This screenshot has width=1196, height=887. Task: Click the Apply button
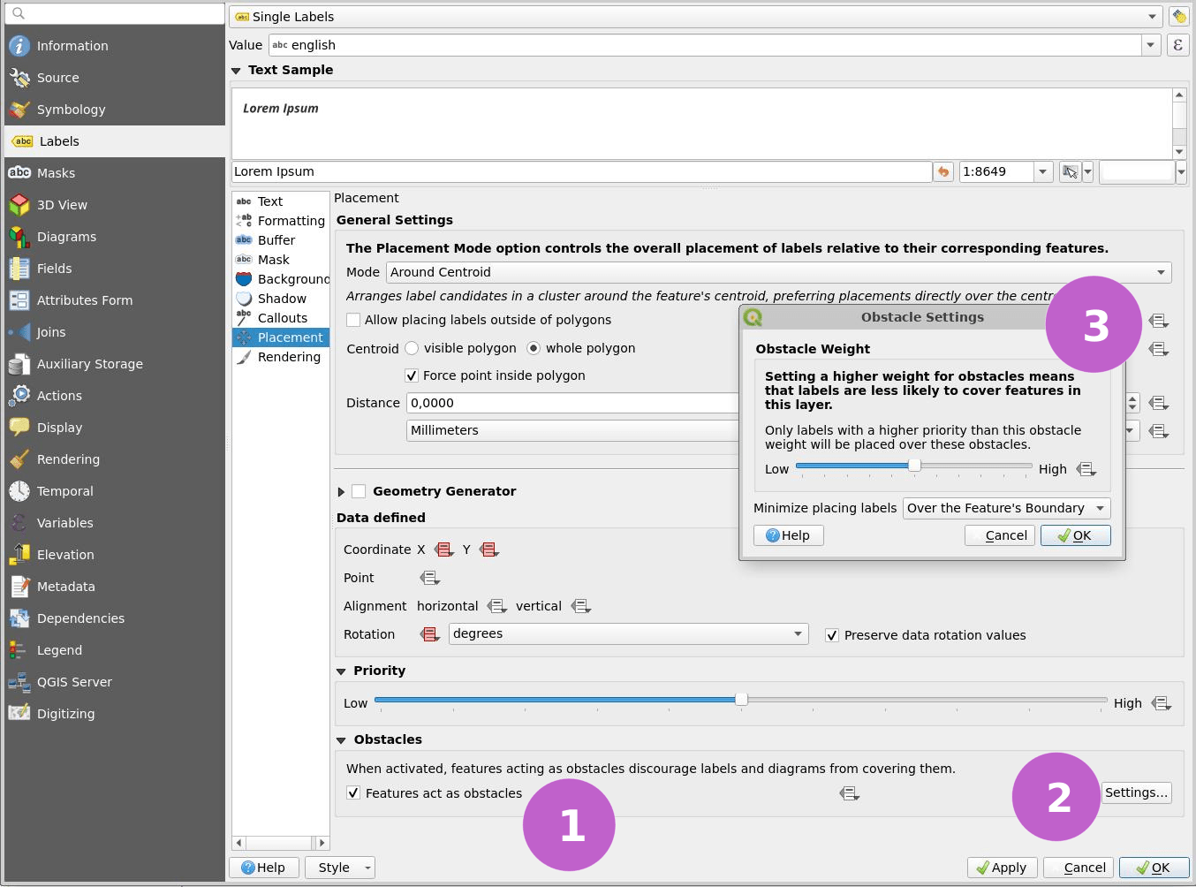click(1002, 867)
